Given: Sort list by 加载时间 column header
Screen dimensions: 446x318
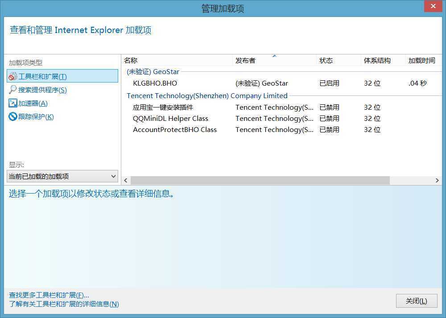Looking at the screenshot, I should coord(424,60).
